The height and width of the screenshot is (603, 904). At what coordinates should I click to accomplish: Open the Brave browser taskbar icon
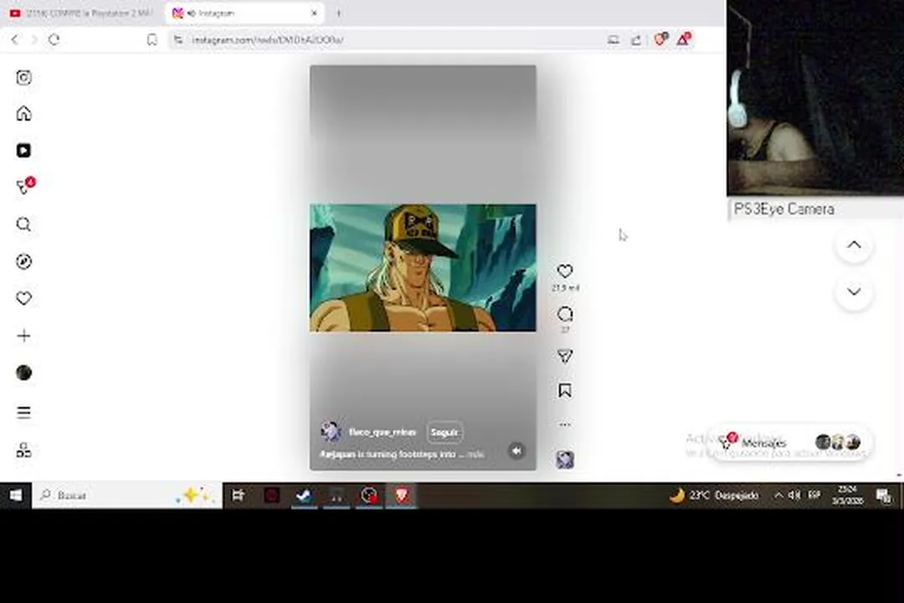[x=402, y=495]
